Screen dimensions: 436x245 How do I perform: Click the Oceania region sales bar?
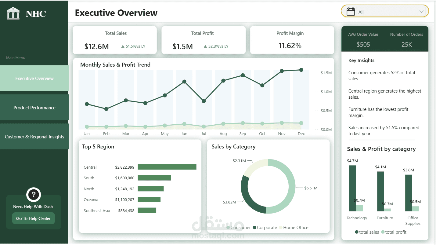coord(149,199)
